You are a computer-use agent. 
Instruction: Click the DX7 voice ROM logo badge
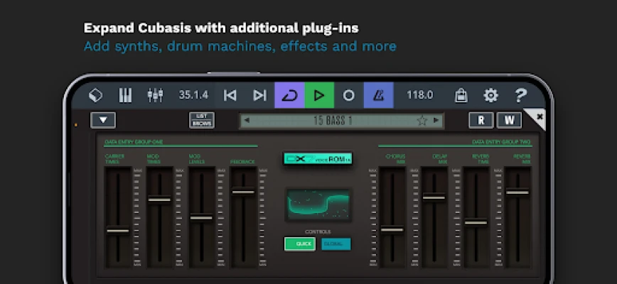(x=318, y=159)
